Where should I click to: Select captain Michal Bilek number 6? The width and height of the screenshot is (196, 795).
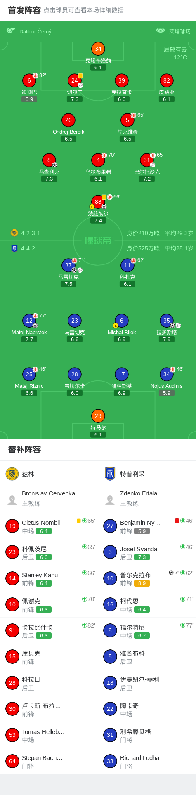tap(122, 321)
